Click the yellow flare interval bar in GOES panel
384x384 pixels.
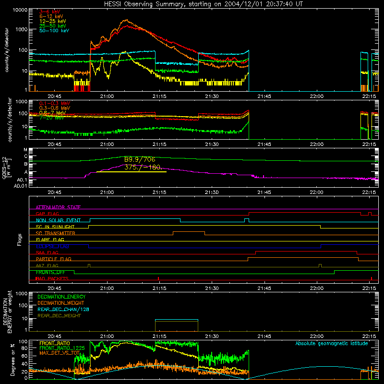click(x=132, y=172)
